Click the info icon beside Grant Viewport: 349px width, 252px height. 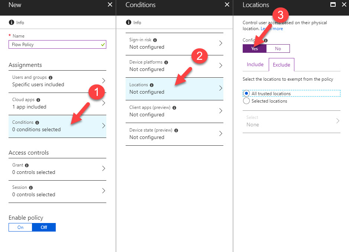tap(27, 165)
